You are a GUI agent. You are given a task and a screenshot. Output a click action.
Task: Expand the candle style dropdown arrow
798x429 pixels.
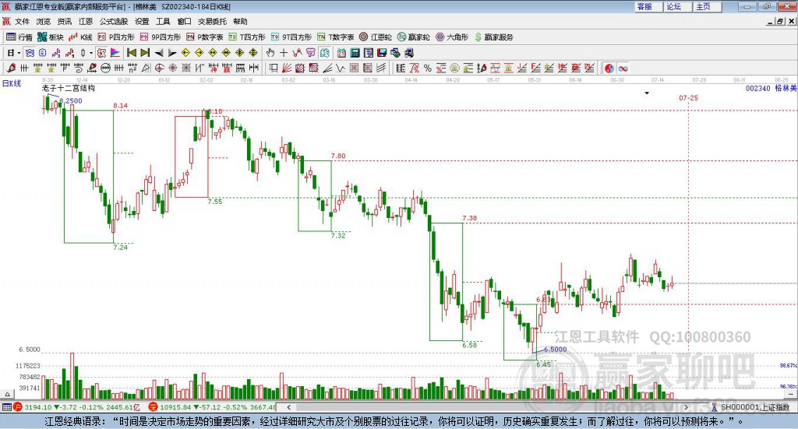tap(91, 53)
